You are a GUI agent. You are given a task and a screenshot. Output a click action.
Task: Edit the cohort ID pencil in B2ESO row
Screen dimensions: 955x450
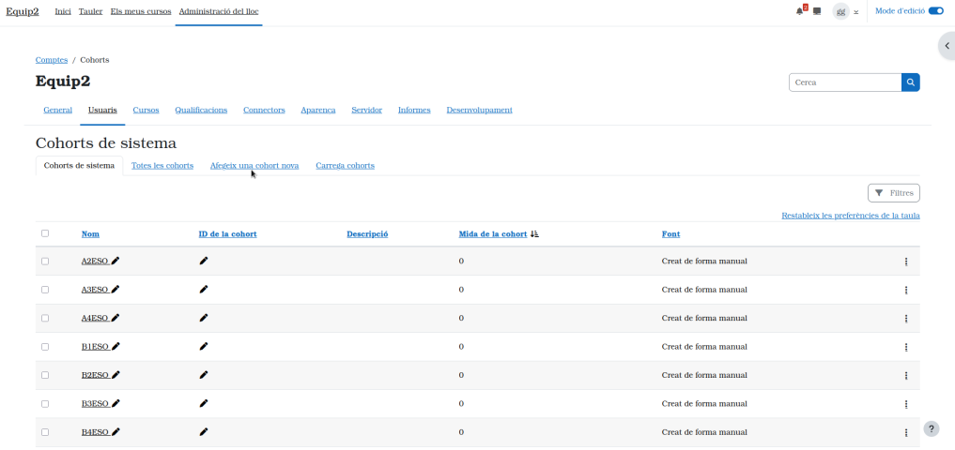click(204, 375)
